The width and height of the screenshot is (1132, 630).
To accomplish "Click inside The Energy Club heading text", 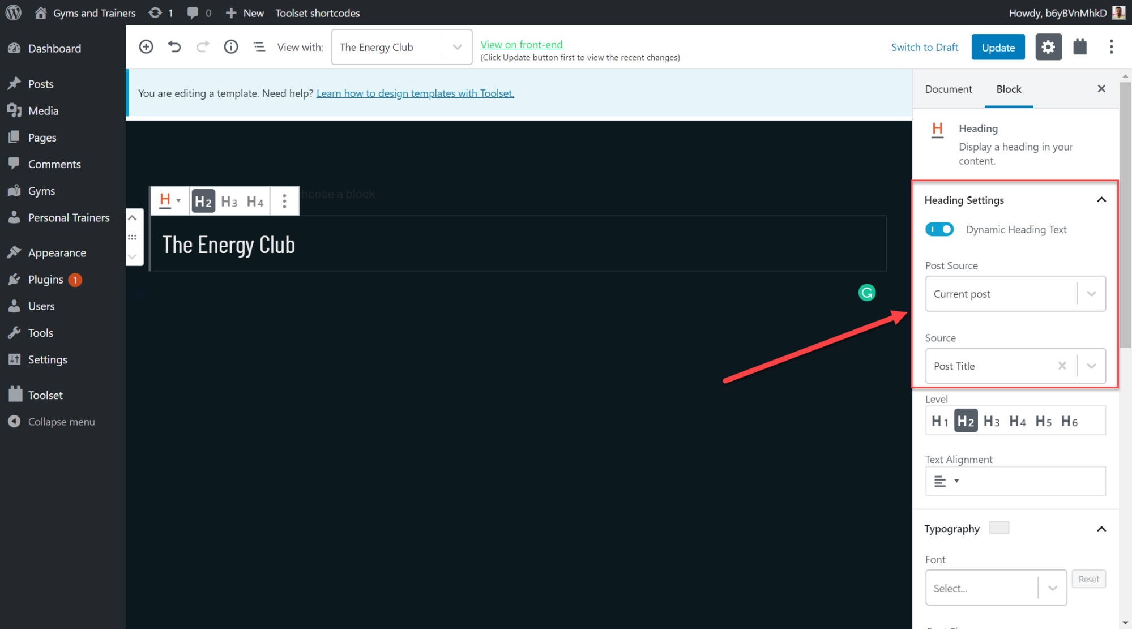I will (228, 244).
